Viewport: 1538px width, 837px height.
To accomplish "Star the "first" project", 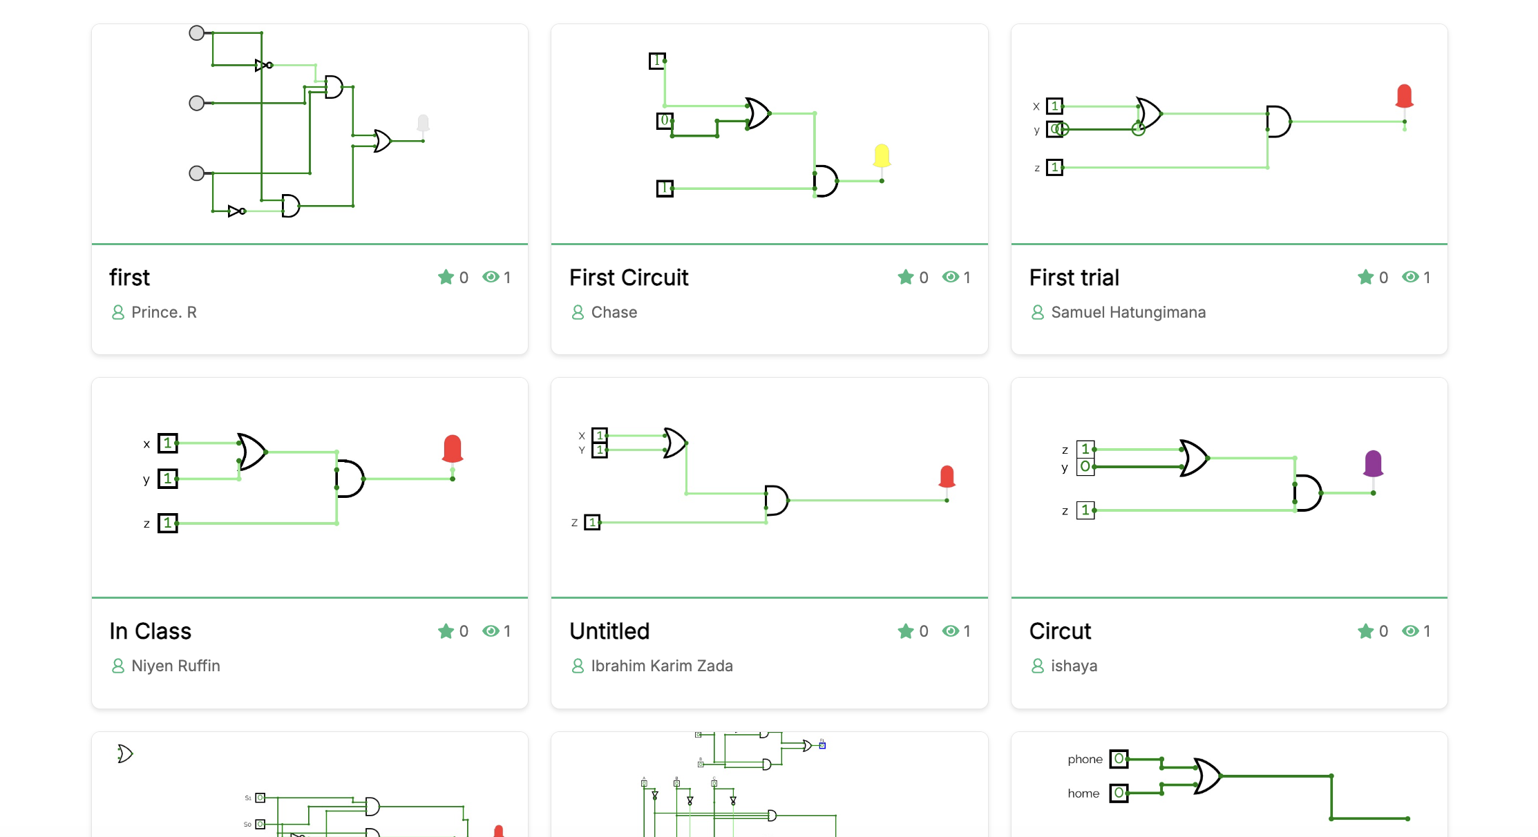I will [x=446, y=277].
